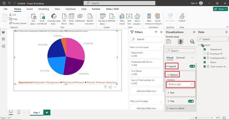Open Dataverse connector
This screenshot has height=120, width=229.
coord(80,18)
